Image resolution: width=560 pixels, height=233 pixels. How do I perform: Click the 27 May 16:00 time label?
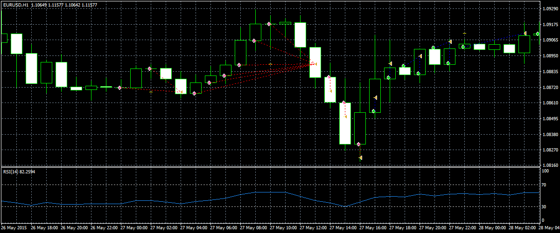click(374, 228)
